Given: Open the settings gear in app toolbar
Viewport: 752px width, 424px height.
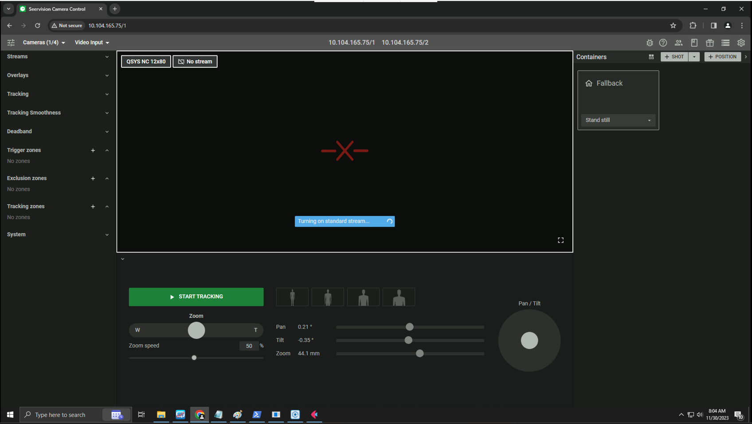Looking at the screenshot, I should pos(741,43).
